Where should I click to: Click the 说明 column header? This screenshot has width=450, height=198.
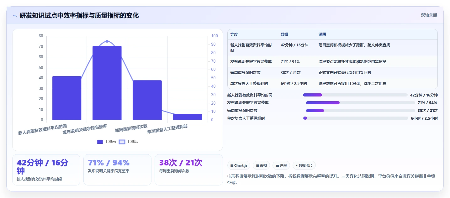pos(322,34)
